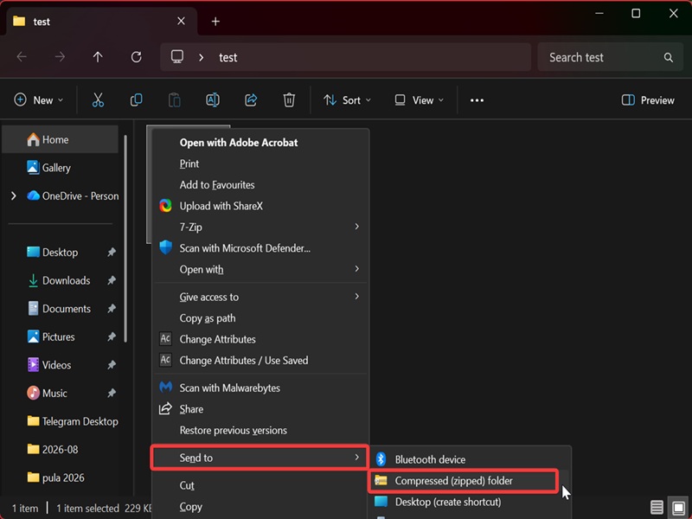Click the Copy icon in toolbar
This screenshot has height=519, width=692.
click(x=137, y=100)
